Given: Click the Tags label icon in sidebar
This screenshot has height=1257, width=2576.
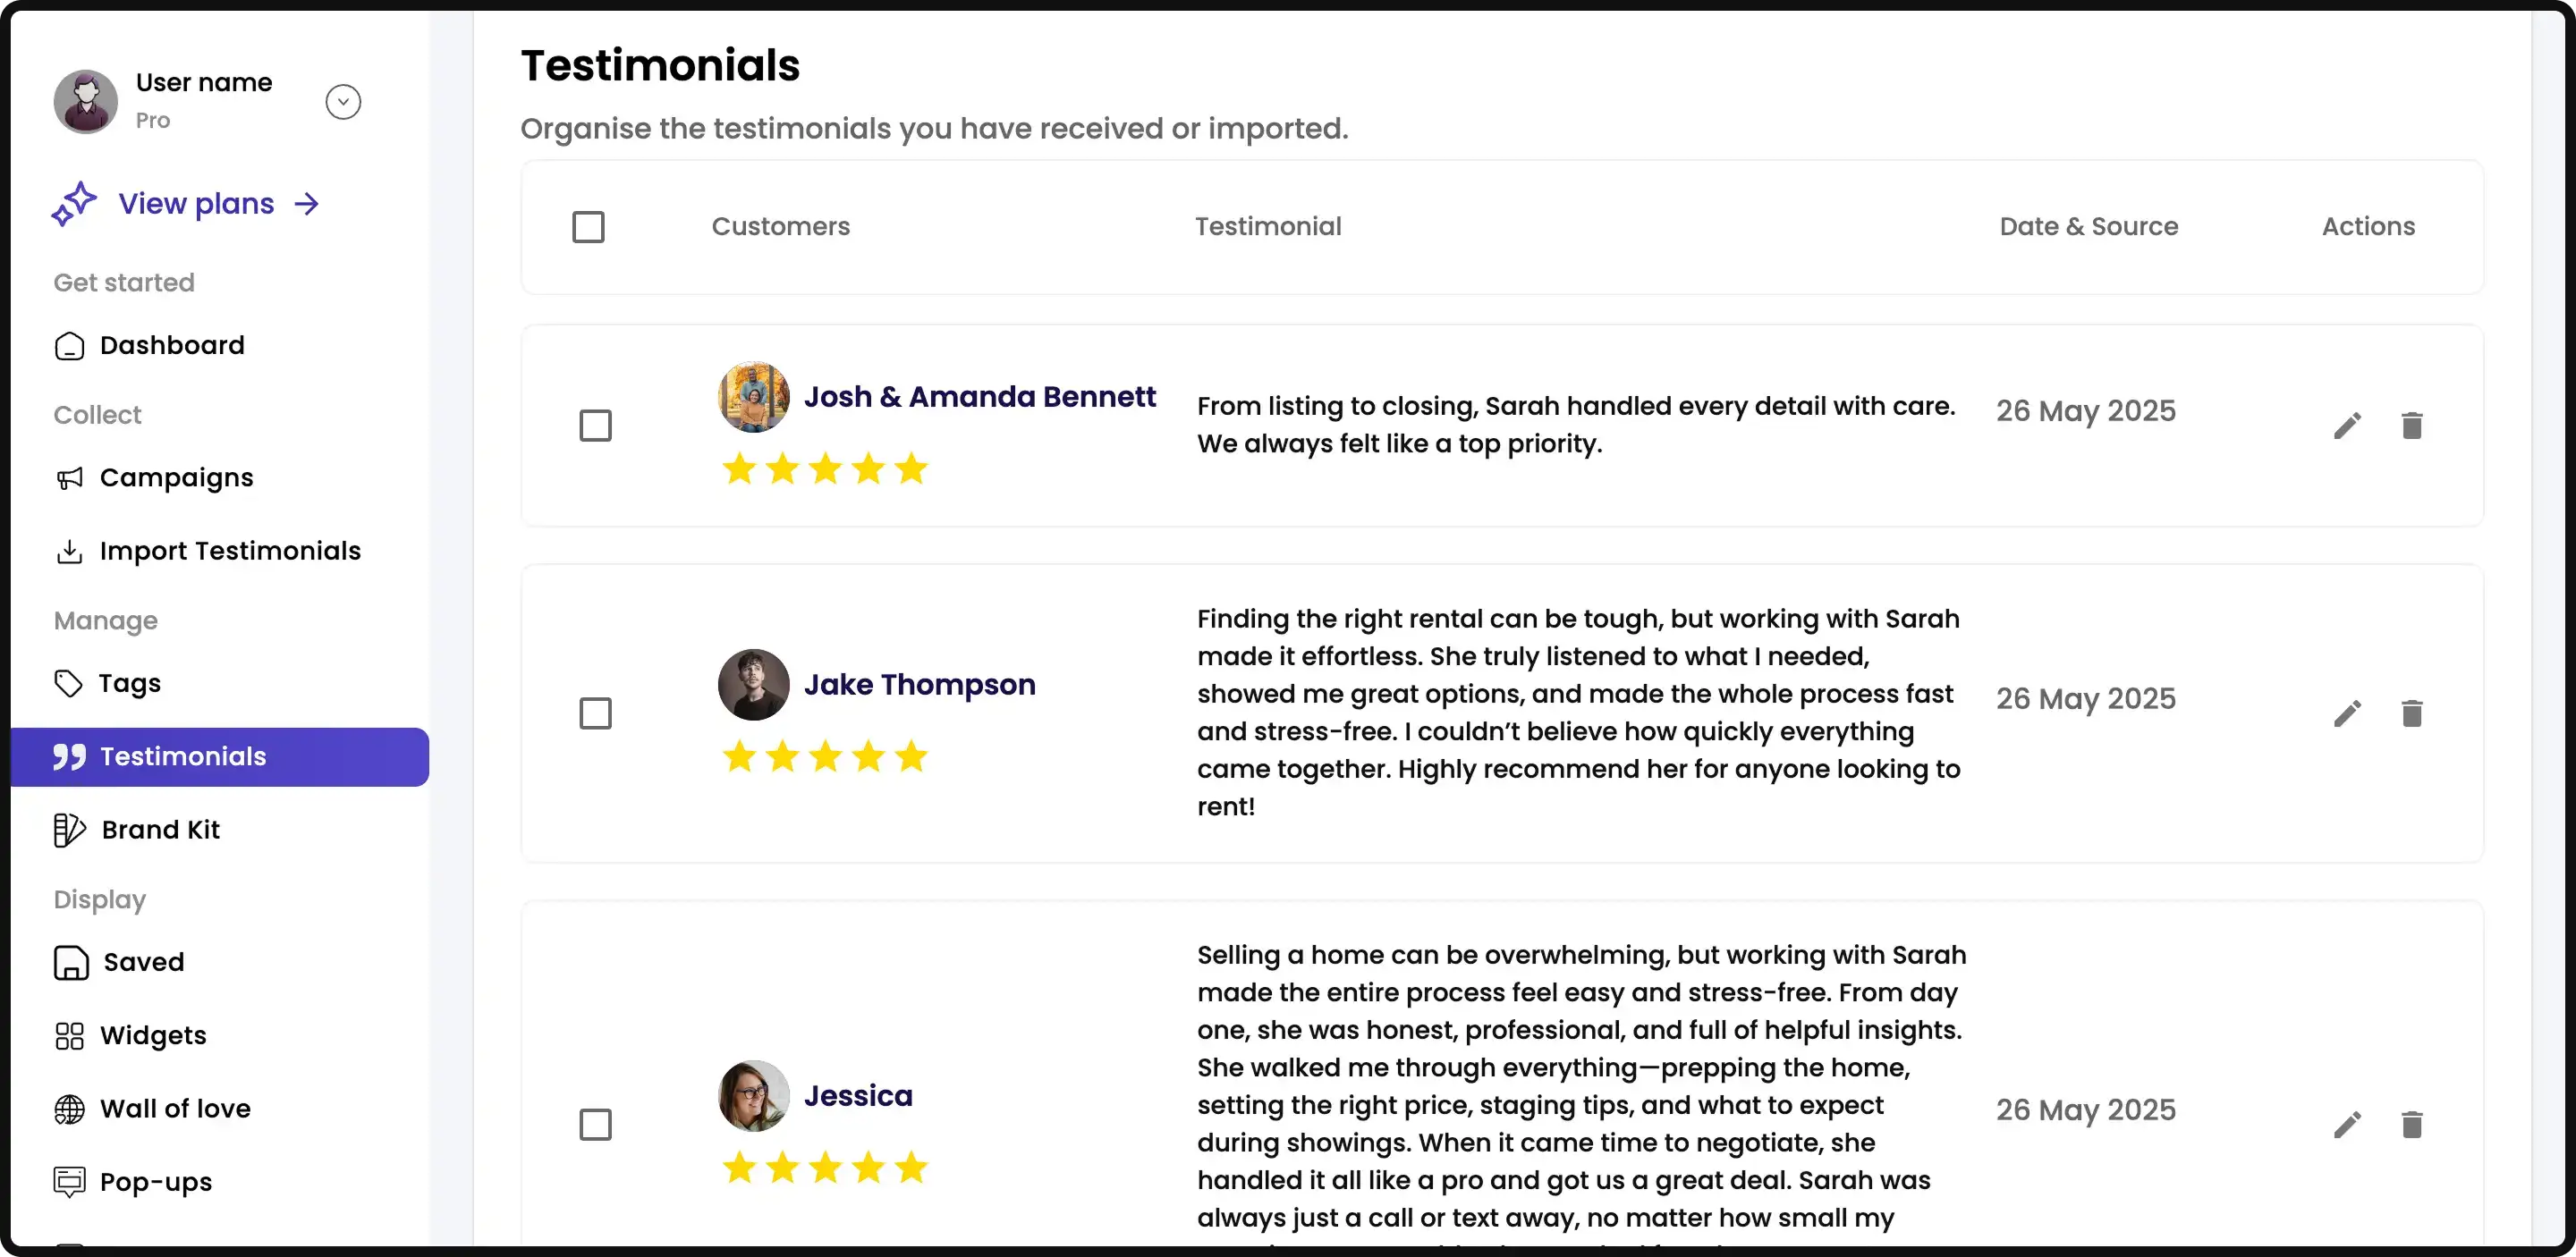Looking at the screenshot, I should [68, 683].
